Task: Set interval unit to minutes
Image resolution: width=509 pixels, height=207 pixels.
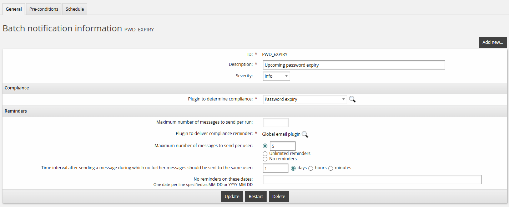Action: 331,168
